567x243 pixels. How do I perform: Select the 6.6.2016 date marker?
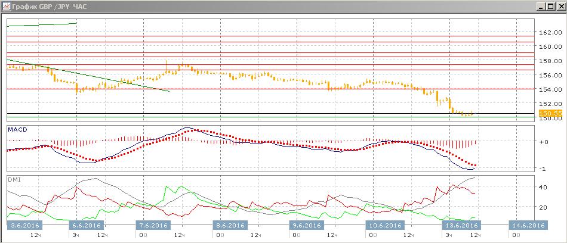(86, 225)
